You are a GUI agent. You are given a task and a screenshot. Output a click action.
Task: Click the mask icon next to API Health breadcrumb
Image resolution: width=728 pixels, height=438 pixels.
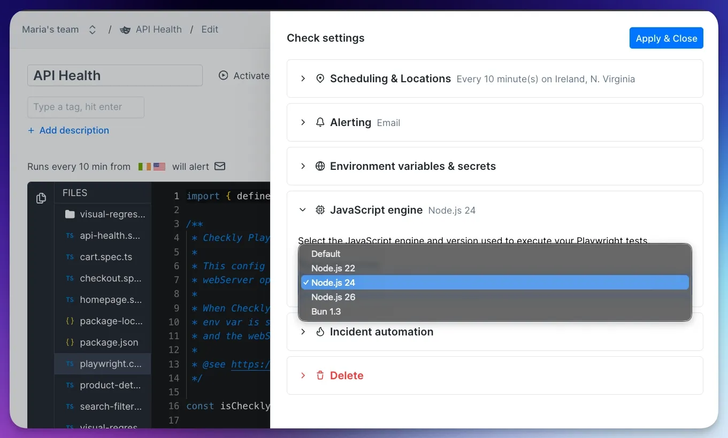tap(125, 30)
